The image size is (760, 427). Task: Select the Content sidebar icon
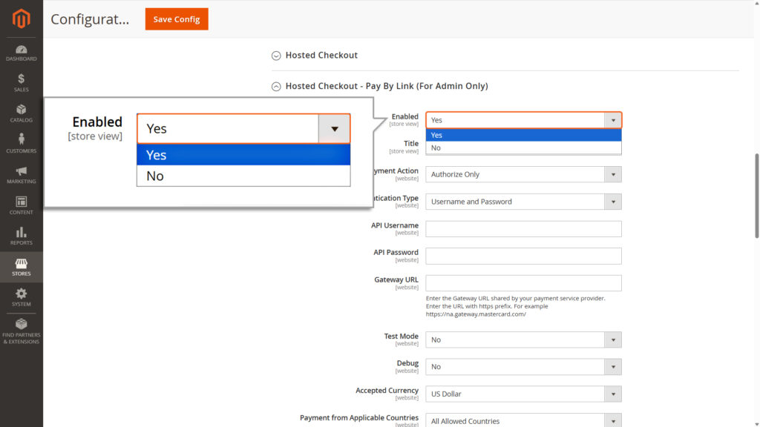[21, 205]
